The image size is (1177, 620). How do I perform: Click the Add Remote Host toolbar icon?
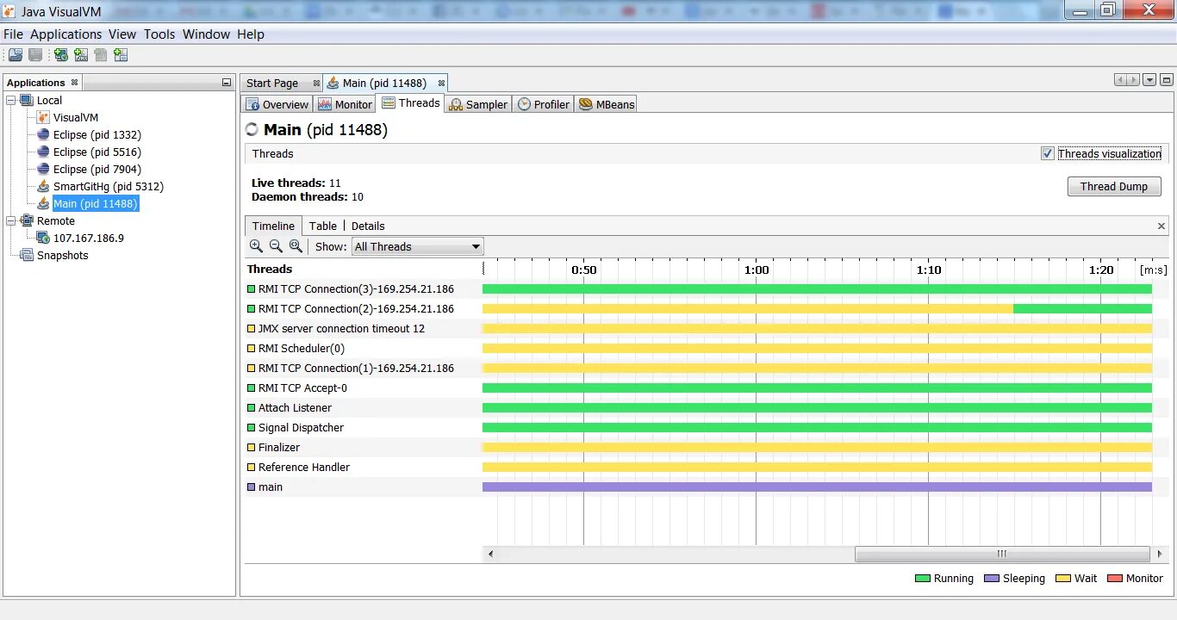click(61, 54)
